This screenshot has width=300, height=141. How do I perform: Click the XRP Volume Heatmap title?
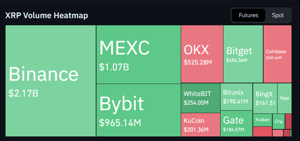pyautogui.click(x=47, y=15)
